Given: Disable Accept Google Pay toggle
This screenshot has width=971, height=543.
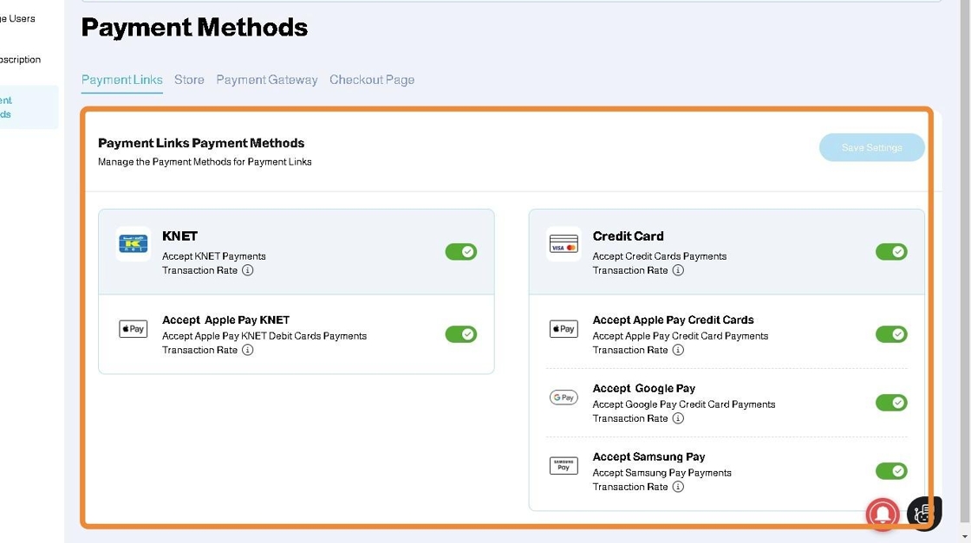Looking at the screenshot, I should [x=891, y=403].
